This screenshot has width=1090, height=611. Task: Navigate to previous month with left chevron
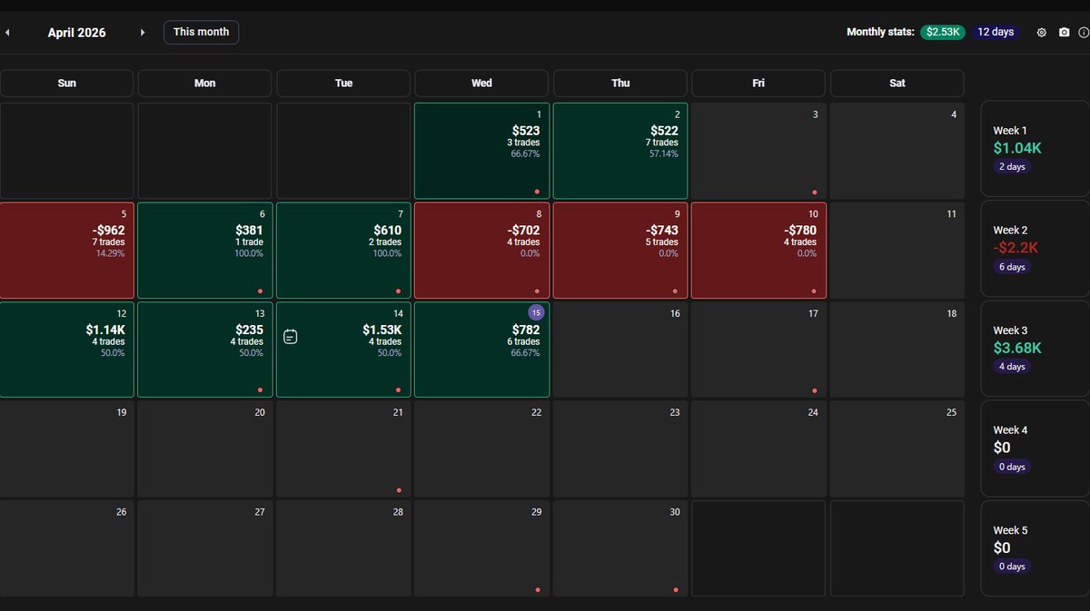[7, 32]
